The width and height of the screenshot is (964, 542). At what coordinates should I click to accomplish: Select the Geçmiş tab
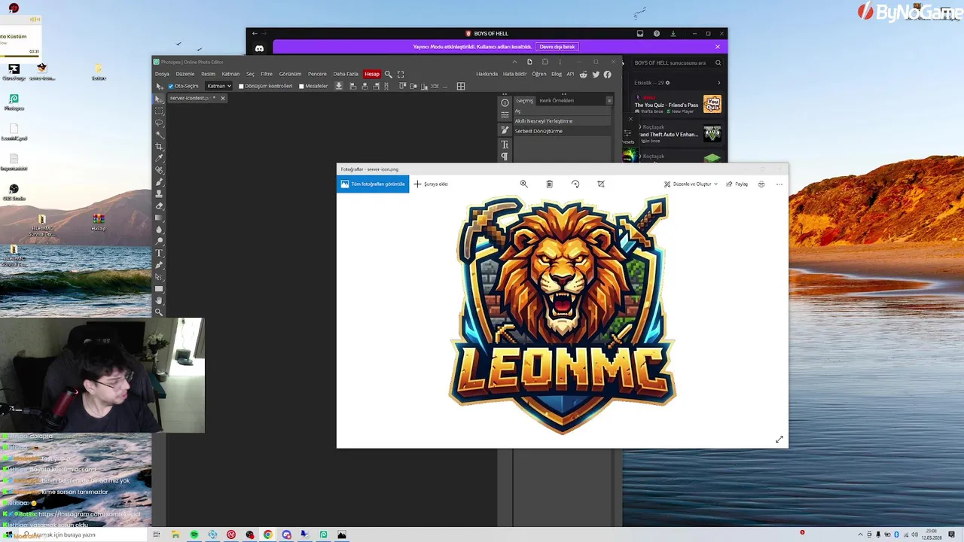point(524,100)
